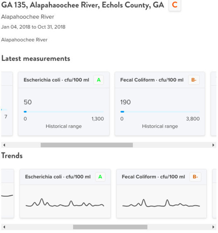Image resolution: width=218 pixels, height=233 pixels.
Task: Open the Escherichia coli trend sparkline chart
Action: pyautogui.click(x=65, y=203)
